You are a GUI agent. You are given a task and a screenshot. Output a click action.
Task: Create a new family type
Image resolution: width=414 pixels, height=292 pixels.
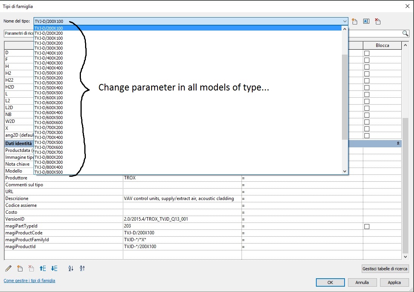tap(354, 21)
